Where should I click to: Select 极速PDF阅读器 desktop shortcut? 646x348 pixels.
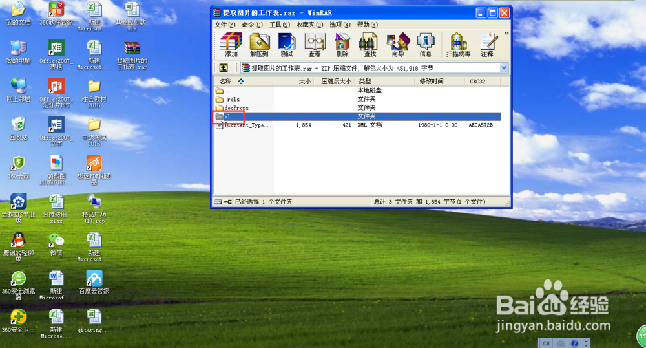point(94,170)
